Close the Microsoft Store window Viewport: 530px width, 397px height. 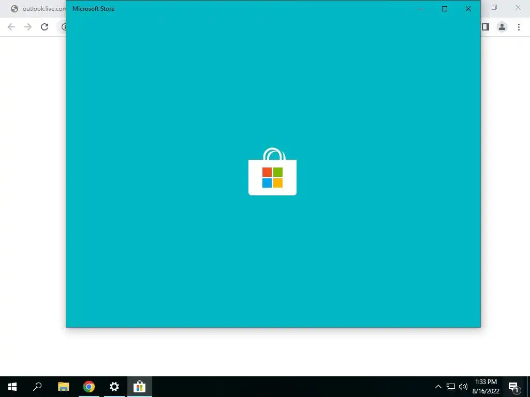click(468, 9)
